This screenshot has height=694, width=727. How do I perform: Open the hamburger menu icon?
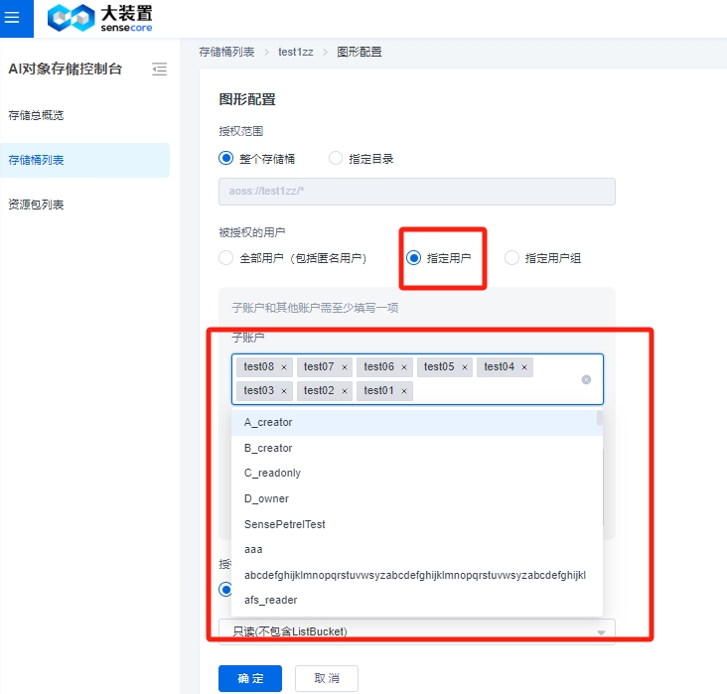[13, 17]
